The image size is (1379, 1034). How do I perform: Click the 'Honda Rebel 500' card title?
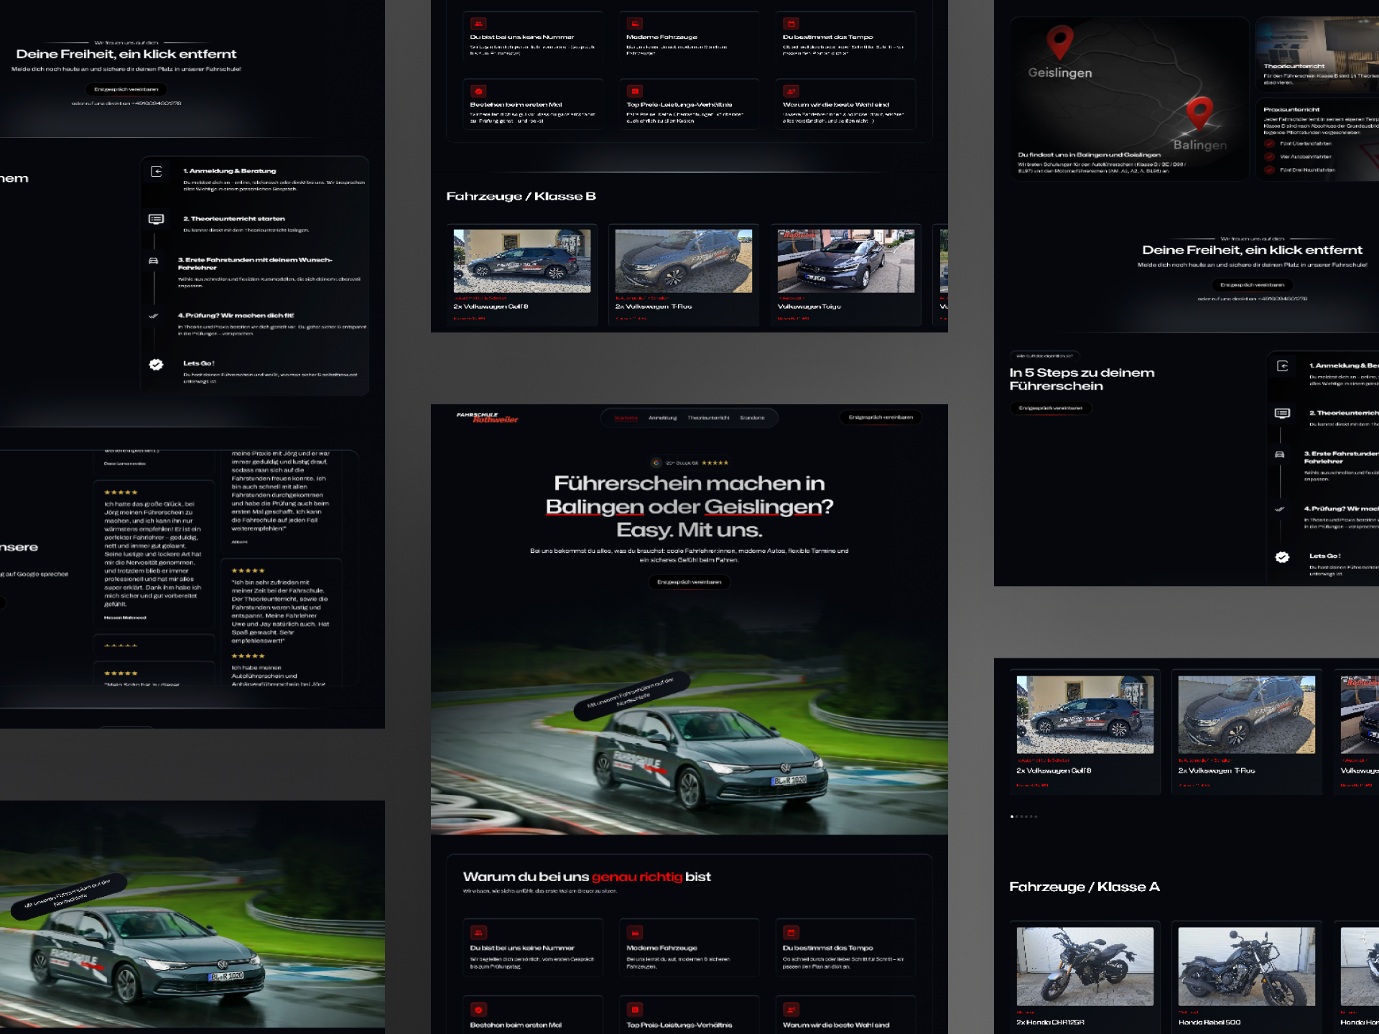[x=1209, y=1023]
